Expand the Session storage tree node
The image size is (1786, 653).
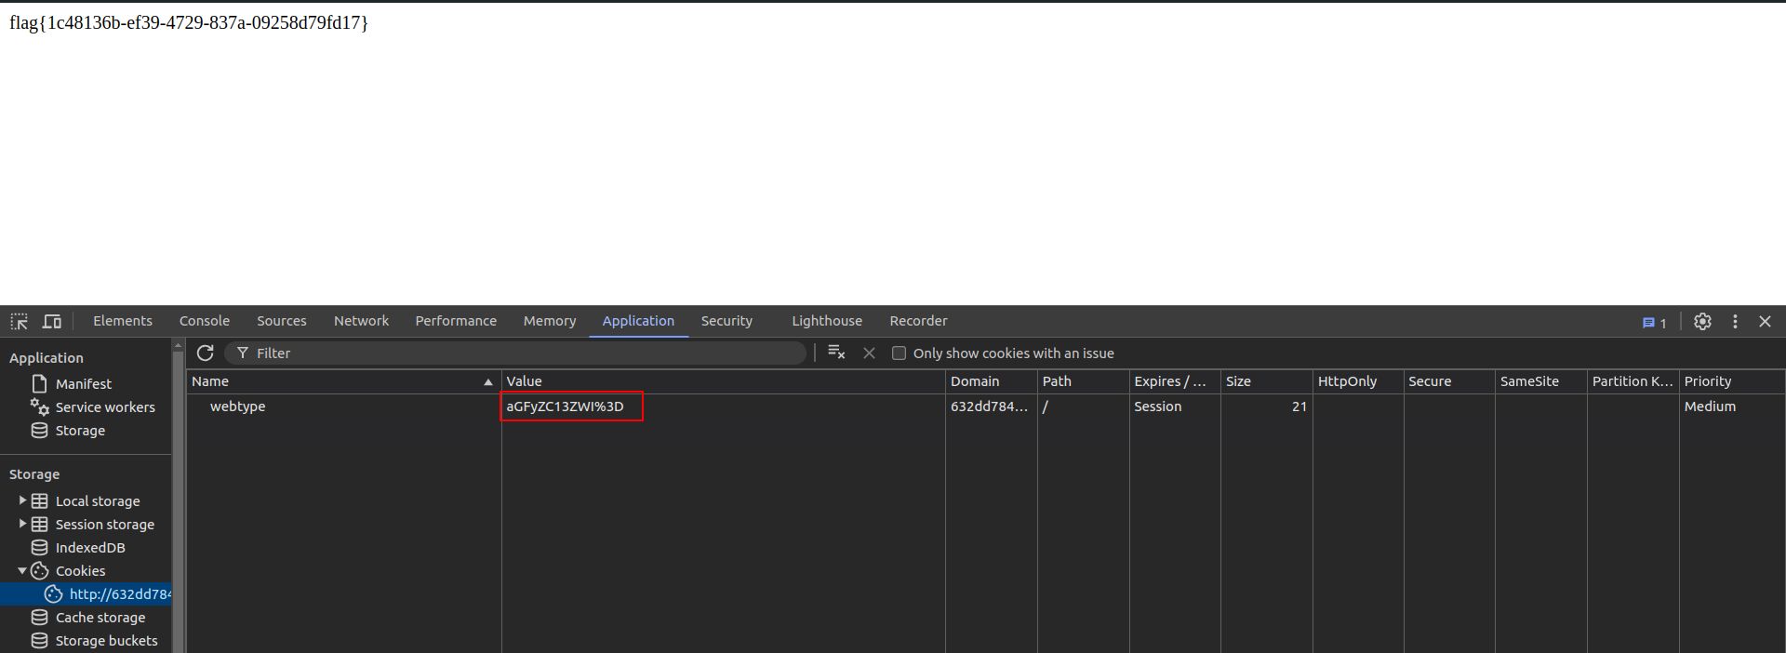pos(22,524)
